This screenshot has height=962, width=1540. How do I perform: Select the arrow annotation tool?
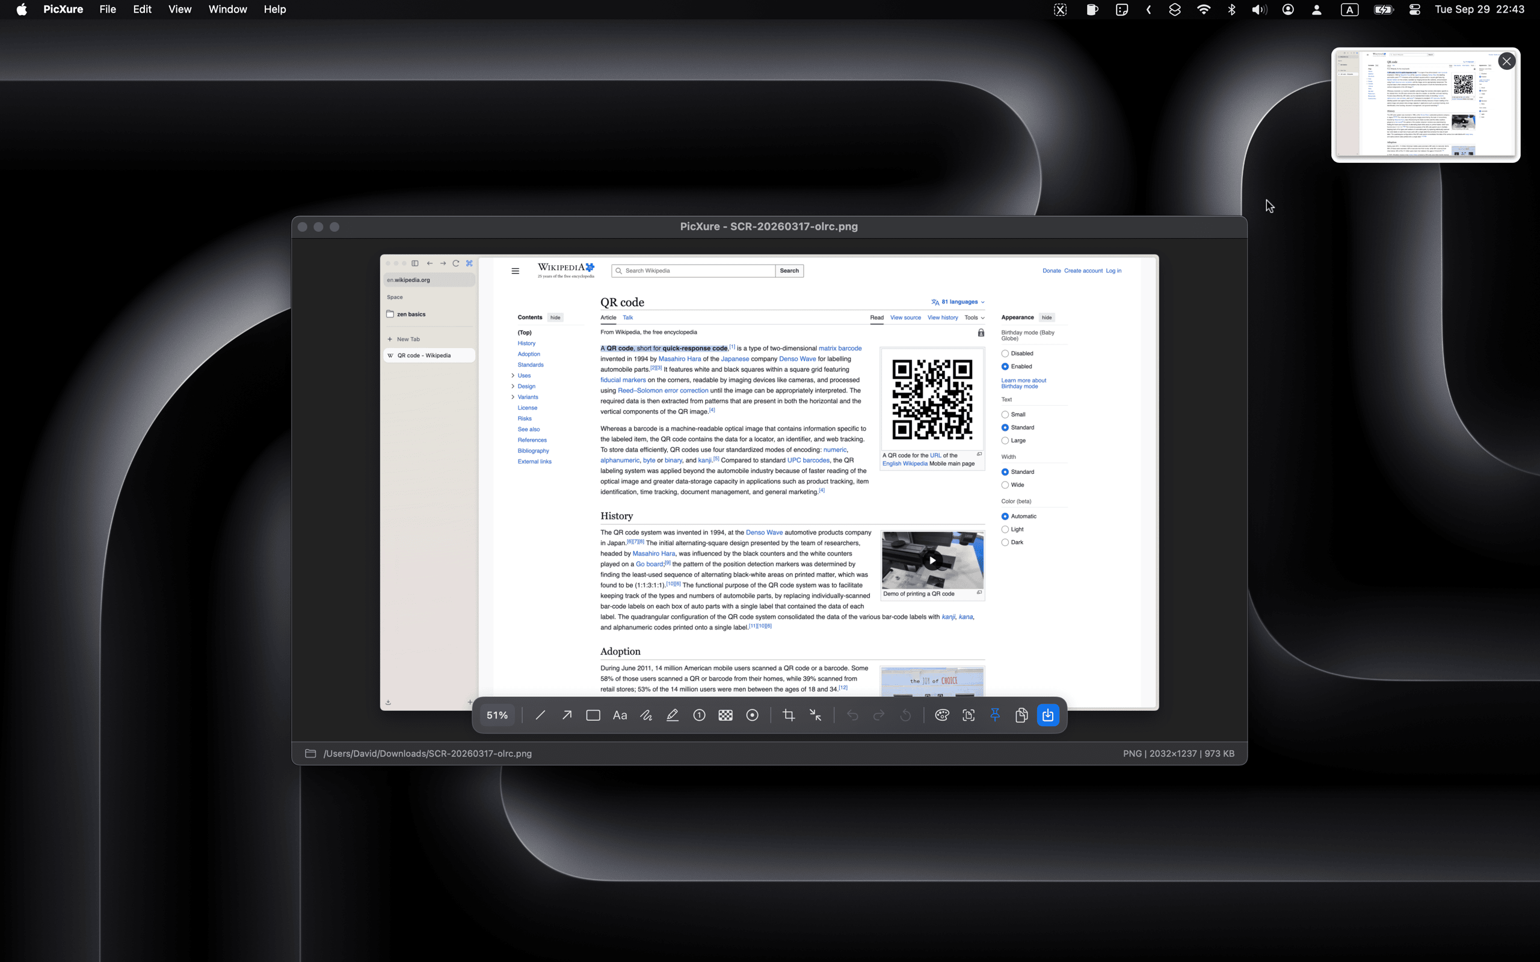pyautogui.click(x=566, y=715)
